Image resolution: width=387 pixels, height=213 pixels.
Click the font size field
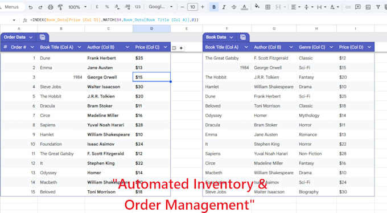click(x=192, y=7)
